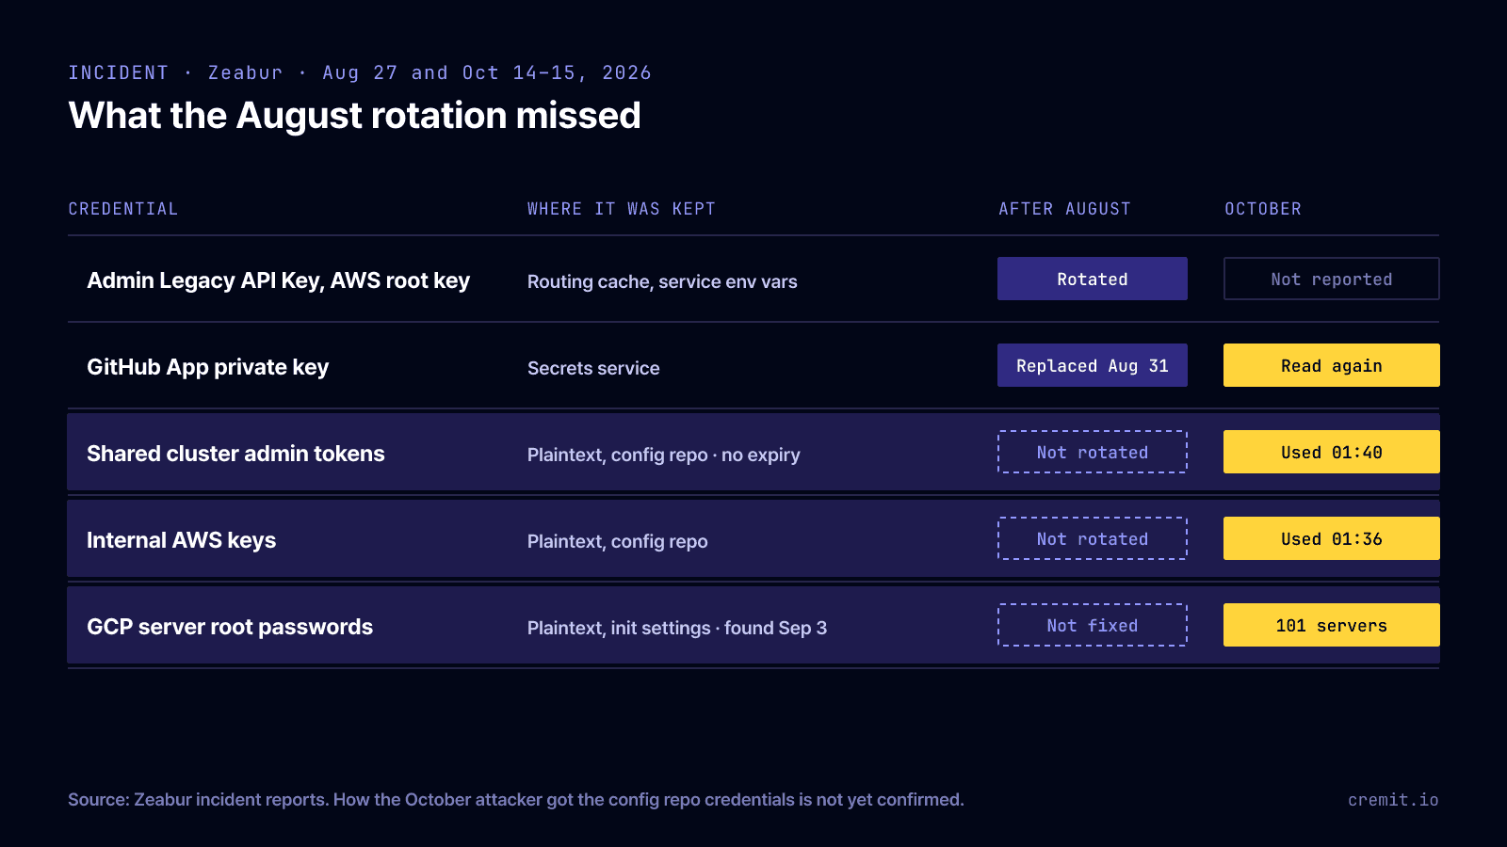This screenshot has width=1507, height=847.
Task: Click the 'Read again' yellow badge
Action: pyautogui.click(x=1332, y=365)
